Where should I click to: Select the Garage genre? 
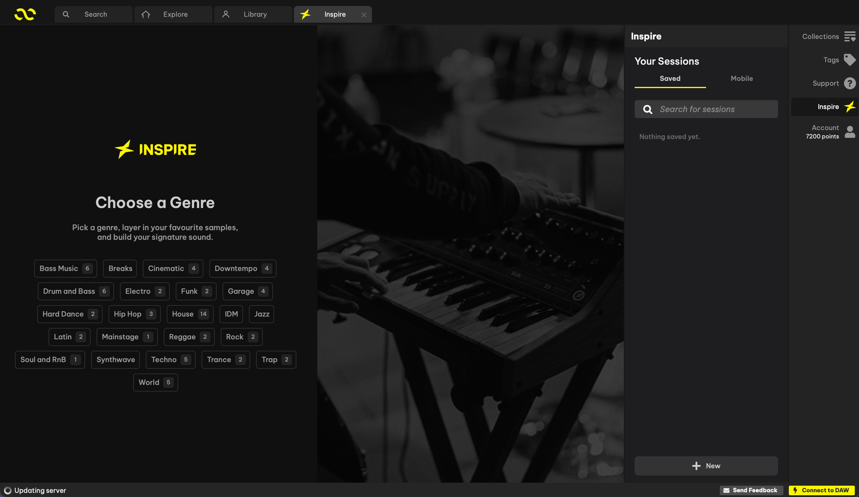[x=247, y=291]
